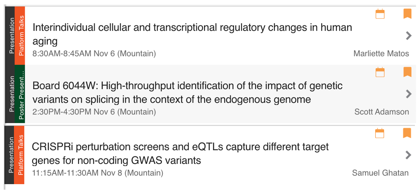419x190 pixels.
Task: Click the 8:30AM-8:45AM Nov 6 time
Action: 94,54
